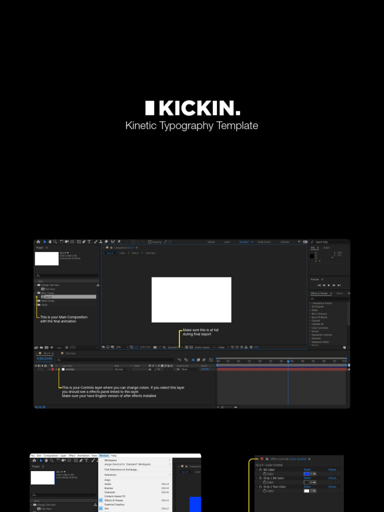Select the Type tool in main workspace toolbar
384x512 pixels.
89,242
